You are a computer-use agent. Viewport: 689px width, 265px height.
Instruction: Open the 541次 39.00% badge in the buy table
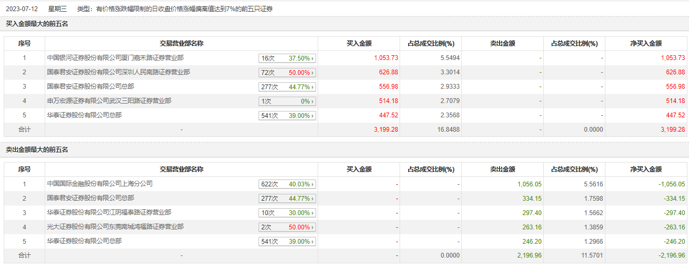[x=287, y=116]
